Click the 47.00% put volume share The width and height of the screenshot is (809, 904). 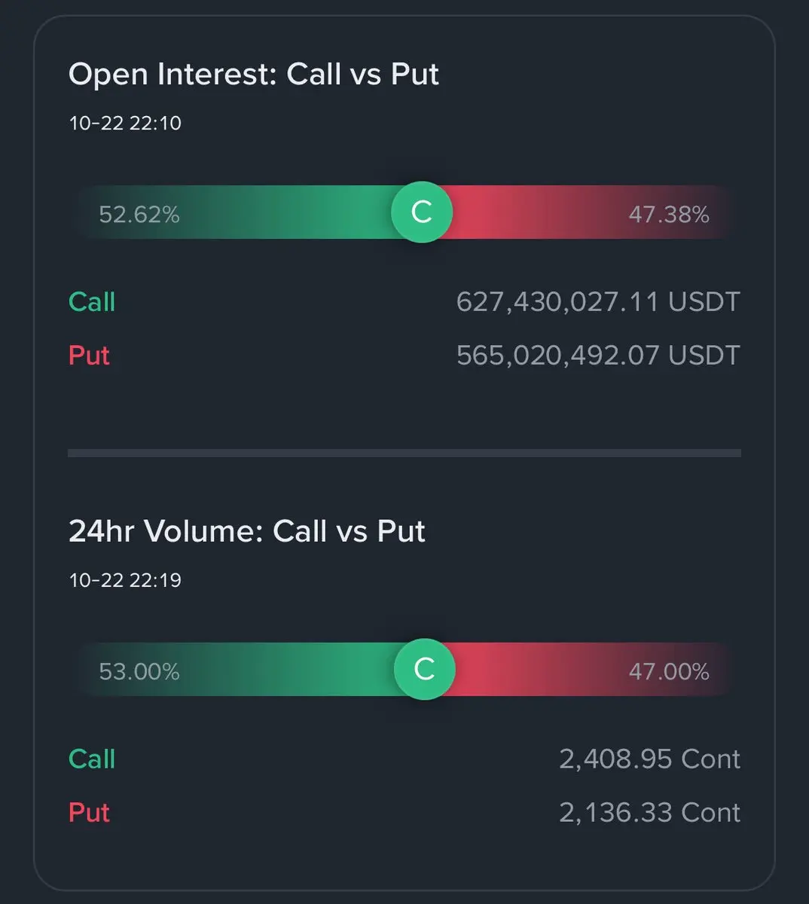tap(669, 671)
